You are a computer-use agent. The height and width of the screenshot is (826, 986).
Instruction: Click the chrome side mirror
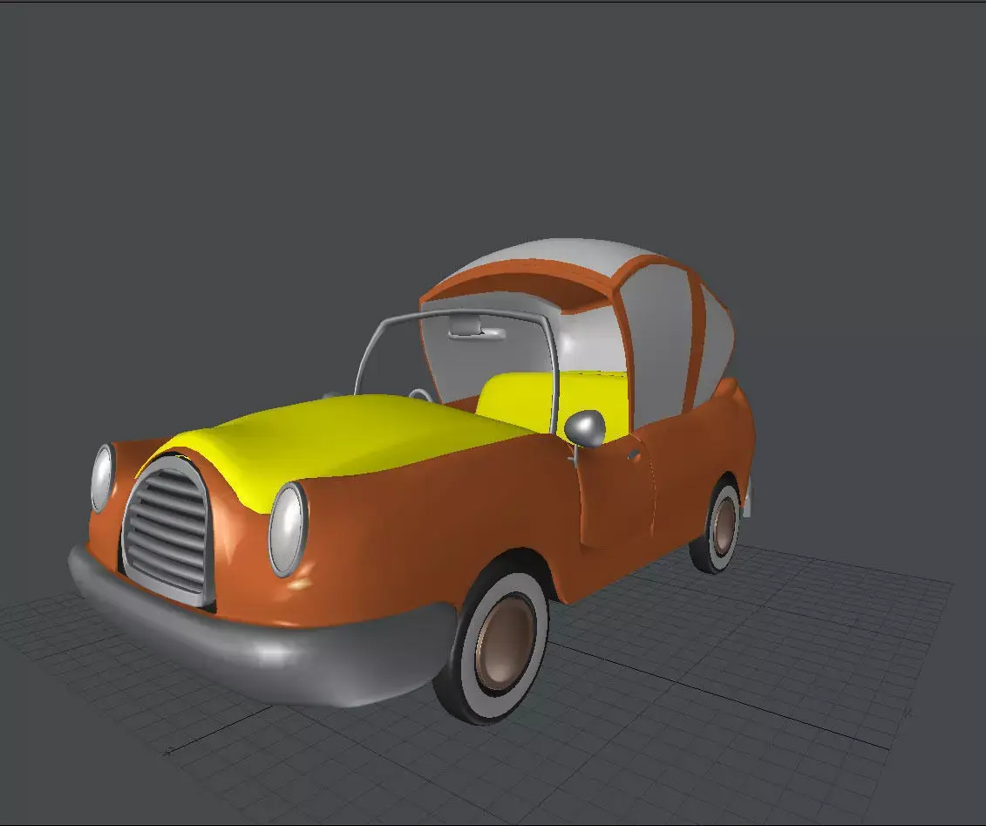pyautogui.click(x=585, y=429)
